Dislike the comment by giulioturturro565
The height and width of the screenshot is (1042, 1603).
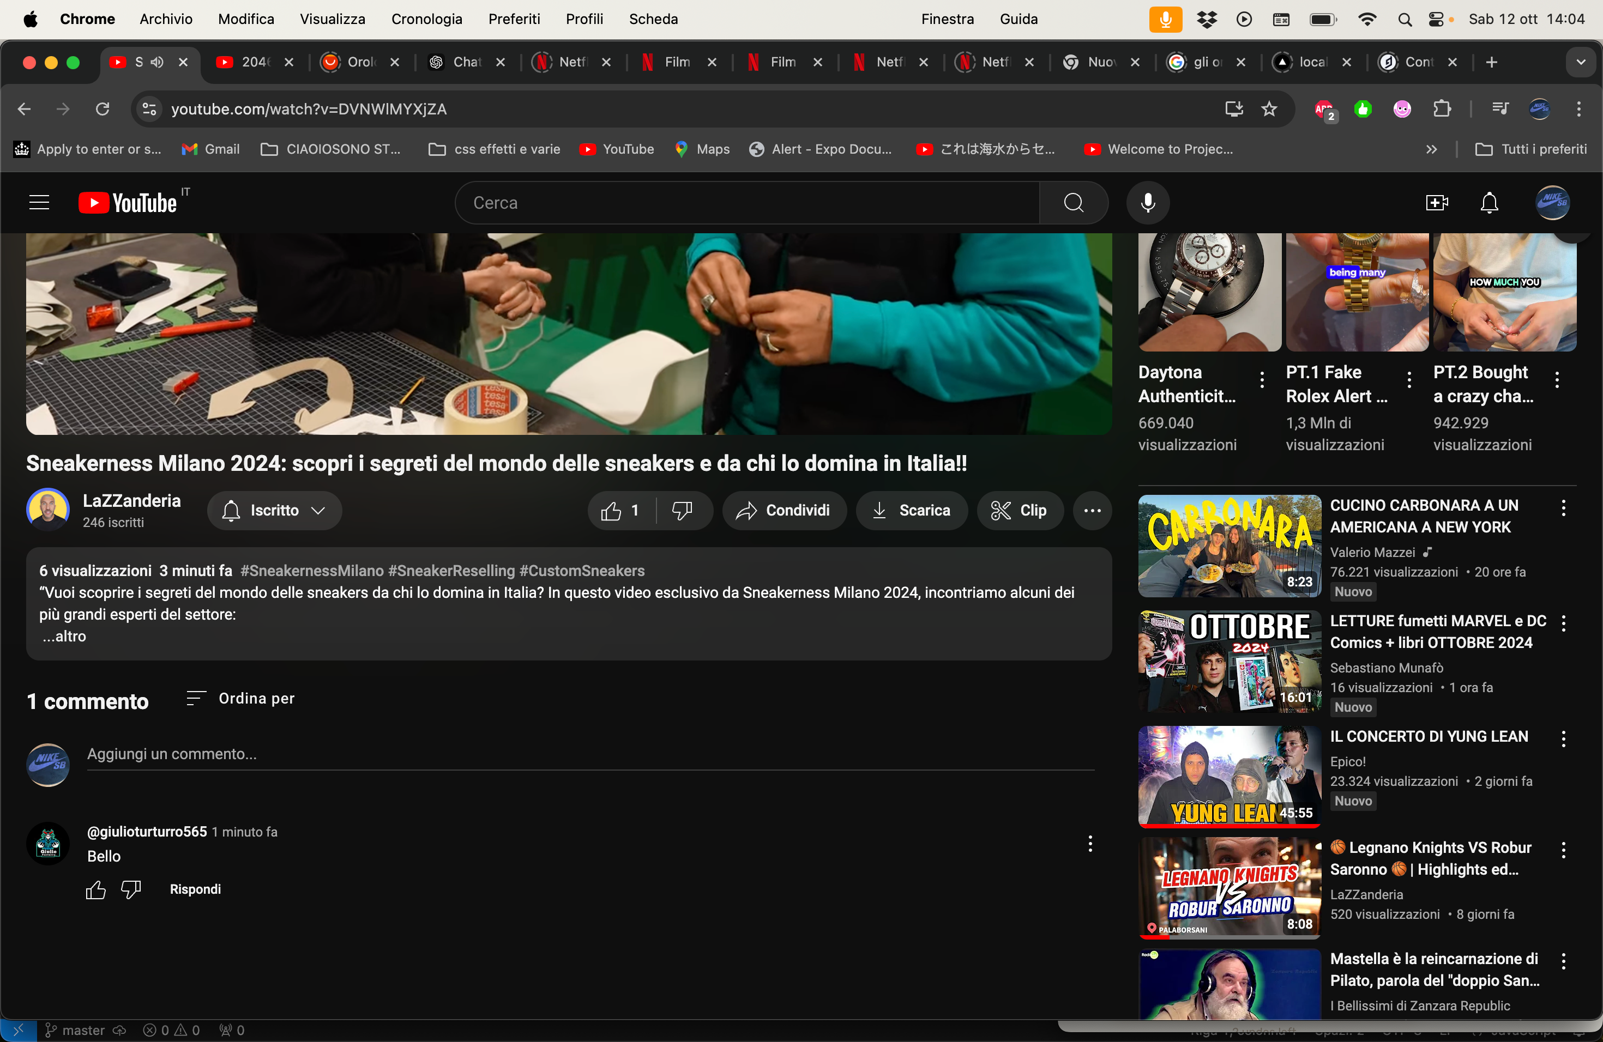pos(131,890)
